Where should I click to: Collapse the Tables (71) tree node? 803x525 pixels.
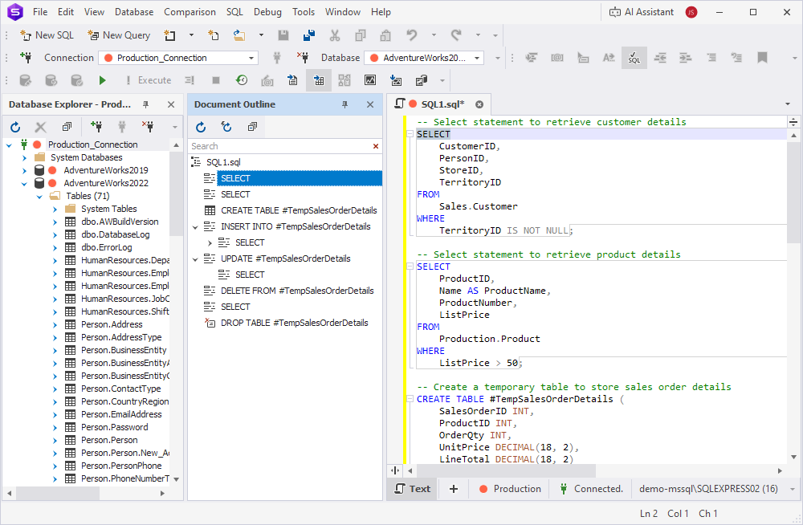[39, 195]
